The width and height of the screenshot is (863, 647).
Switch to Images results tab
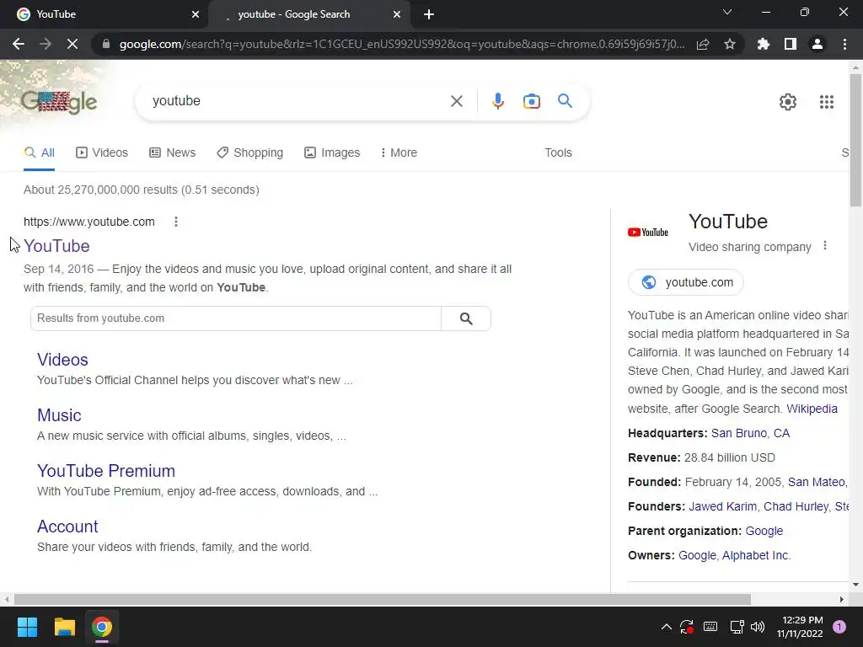point(332,152)
